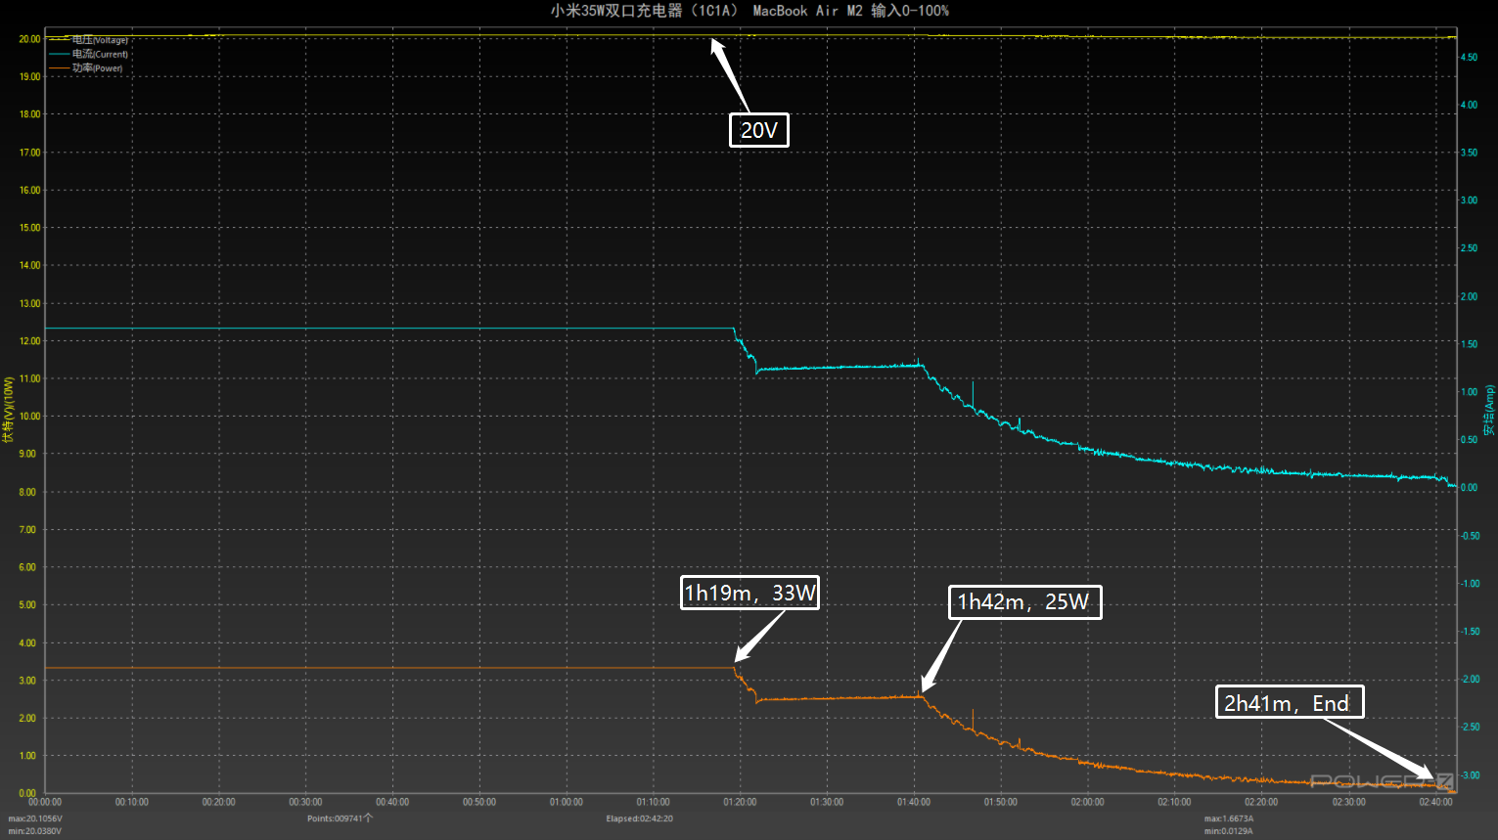Image resolution: width=1498 pixels, height=840 pixels.
Task: Click the 01:40:00 time axis label
Action: [914, 802]
